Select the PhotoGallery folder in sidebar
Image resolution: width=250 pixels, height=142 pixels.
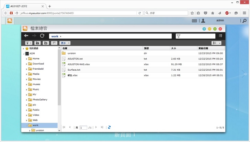39,100
